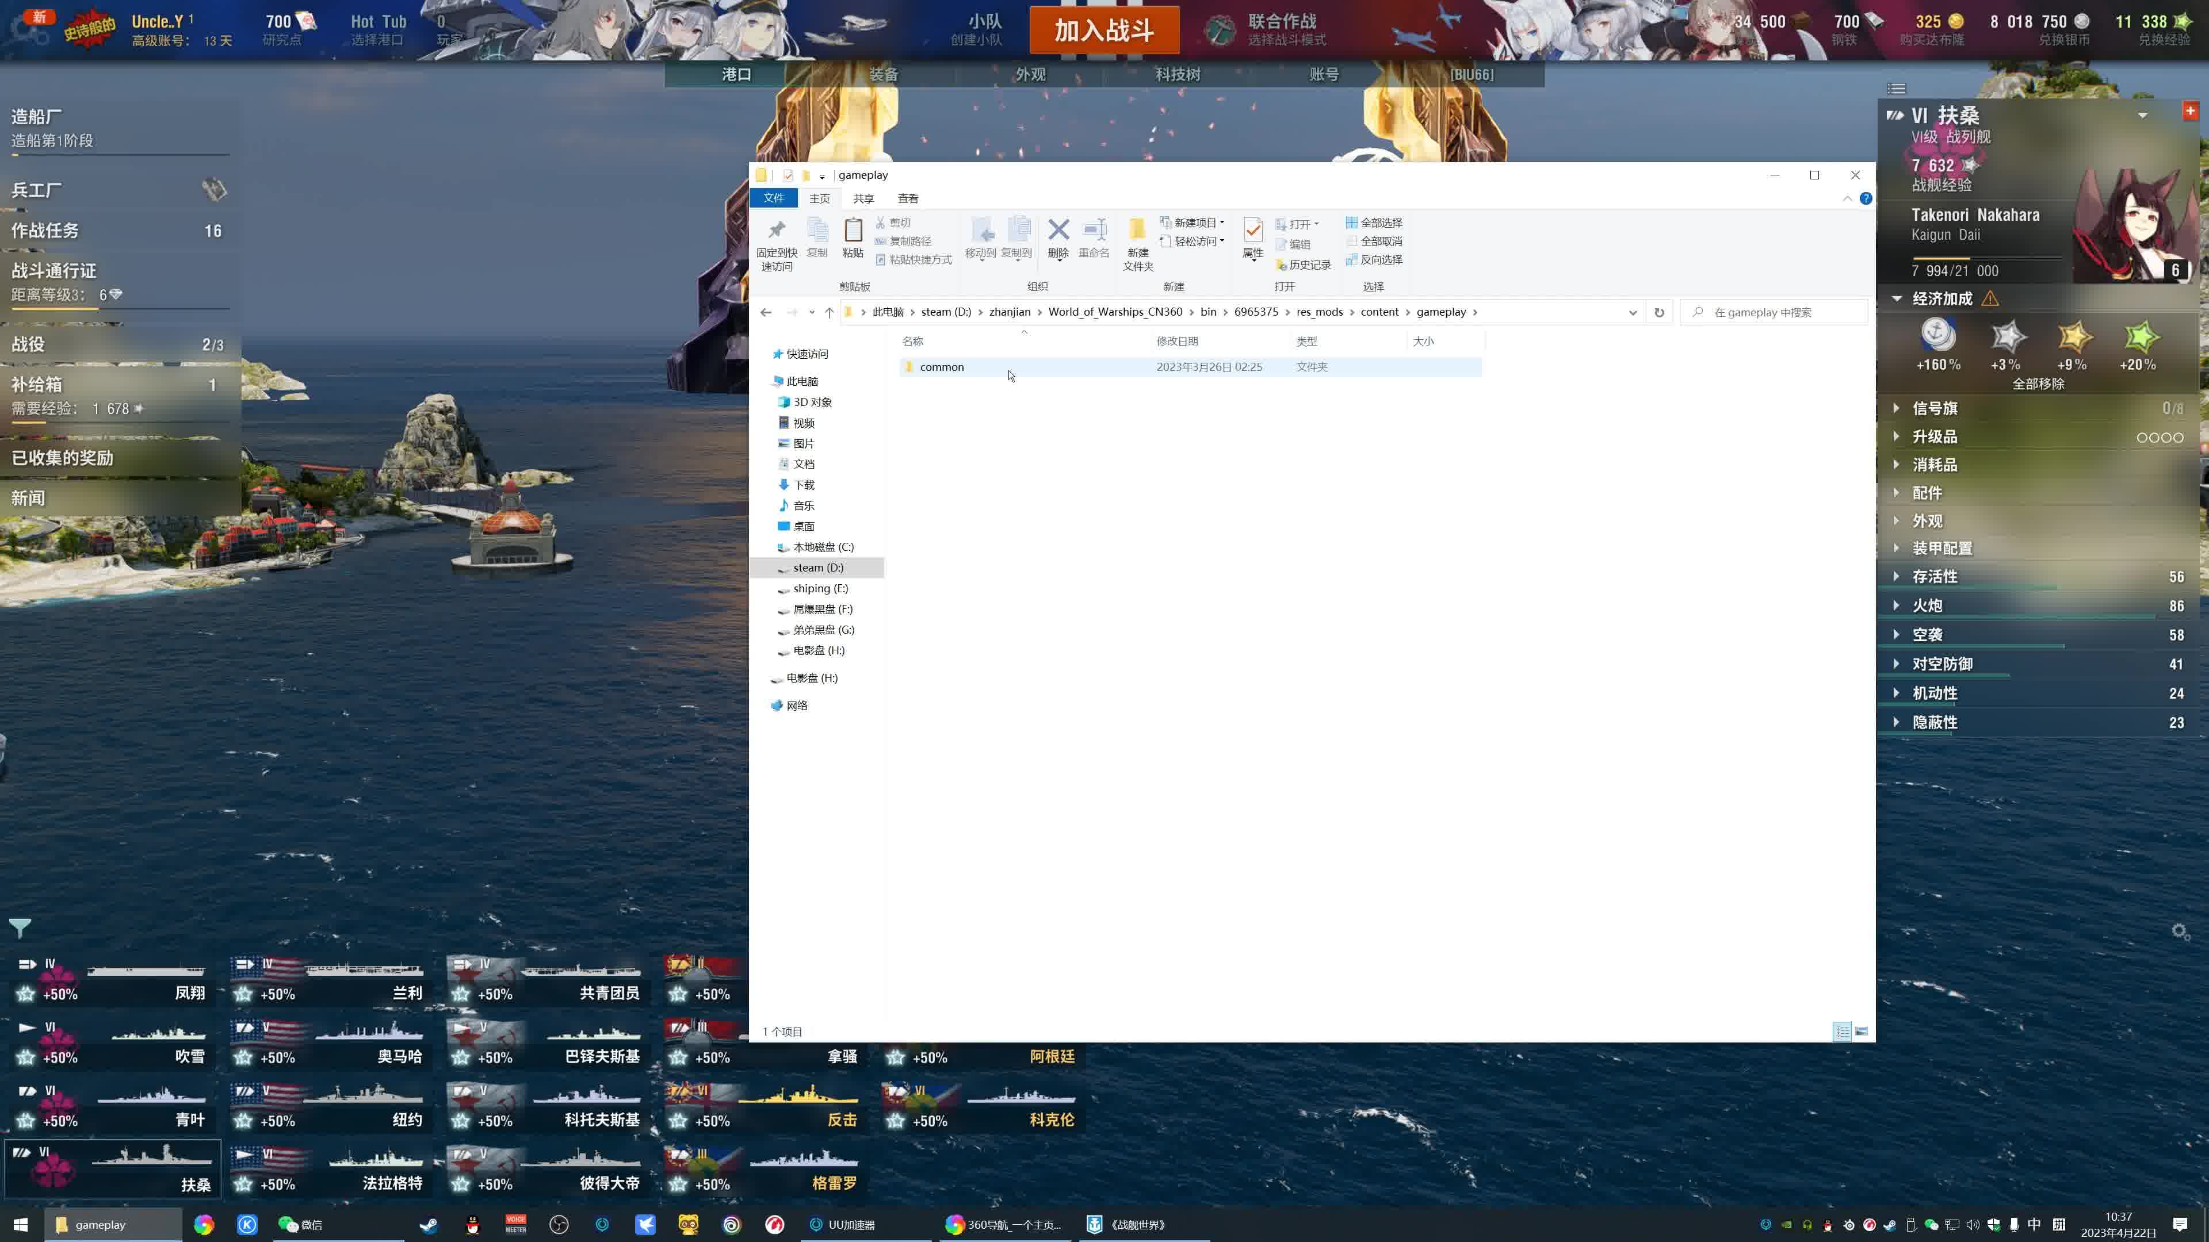Click steam (D:) breadcrumb in address bar
The height and width of the screenshot is (1242, 2209).
[x=946, y=312]
